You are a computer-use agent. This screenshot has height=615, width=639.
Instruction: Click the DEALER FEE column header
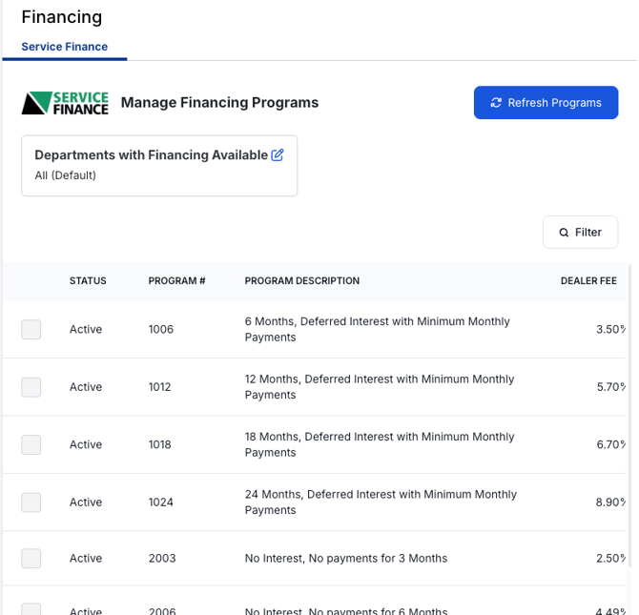tap(588, 281)
